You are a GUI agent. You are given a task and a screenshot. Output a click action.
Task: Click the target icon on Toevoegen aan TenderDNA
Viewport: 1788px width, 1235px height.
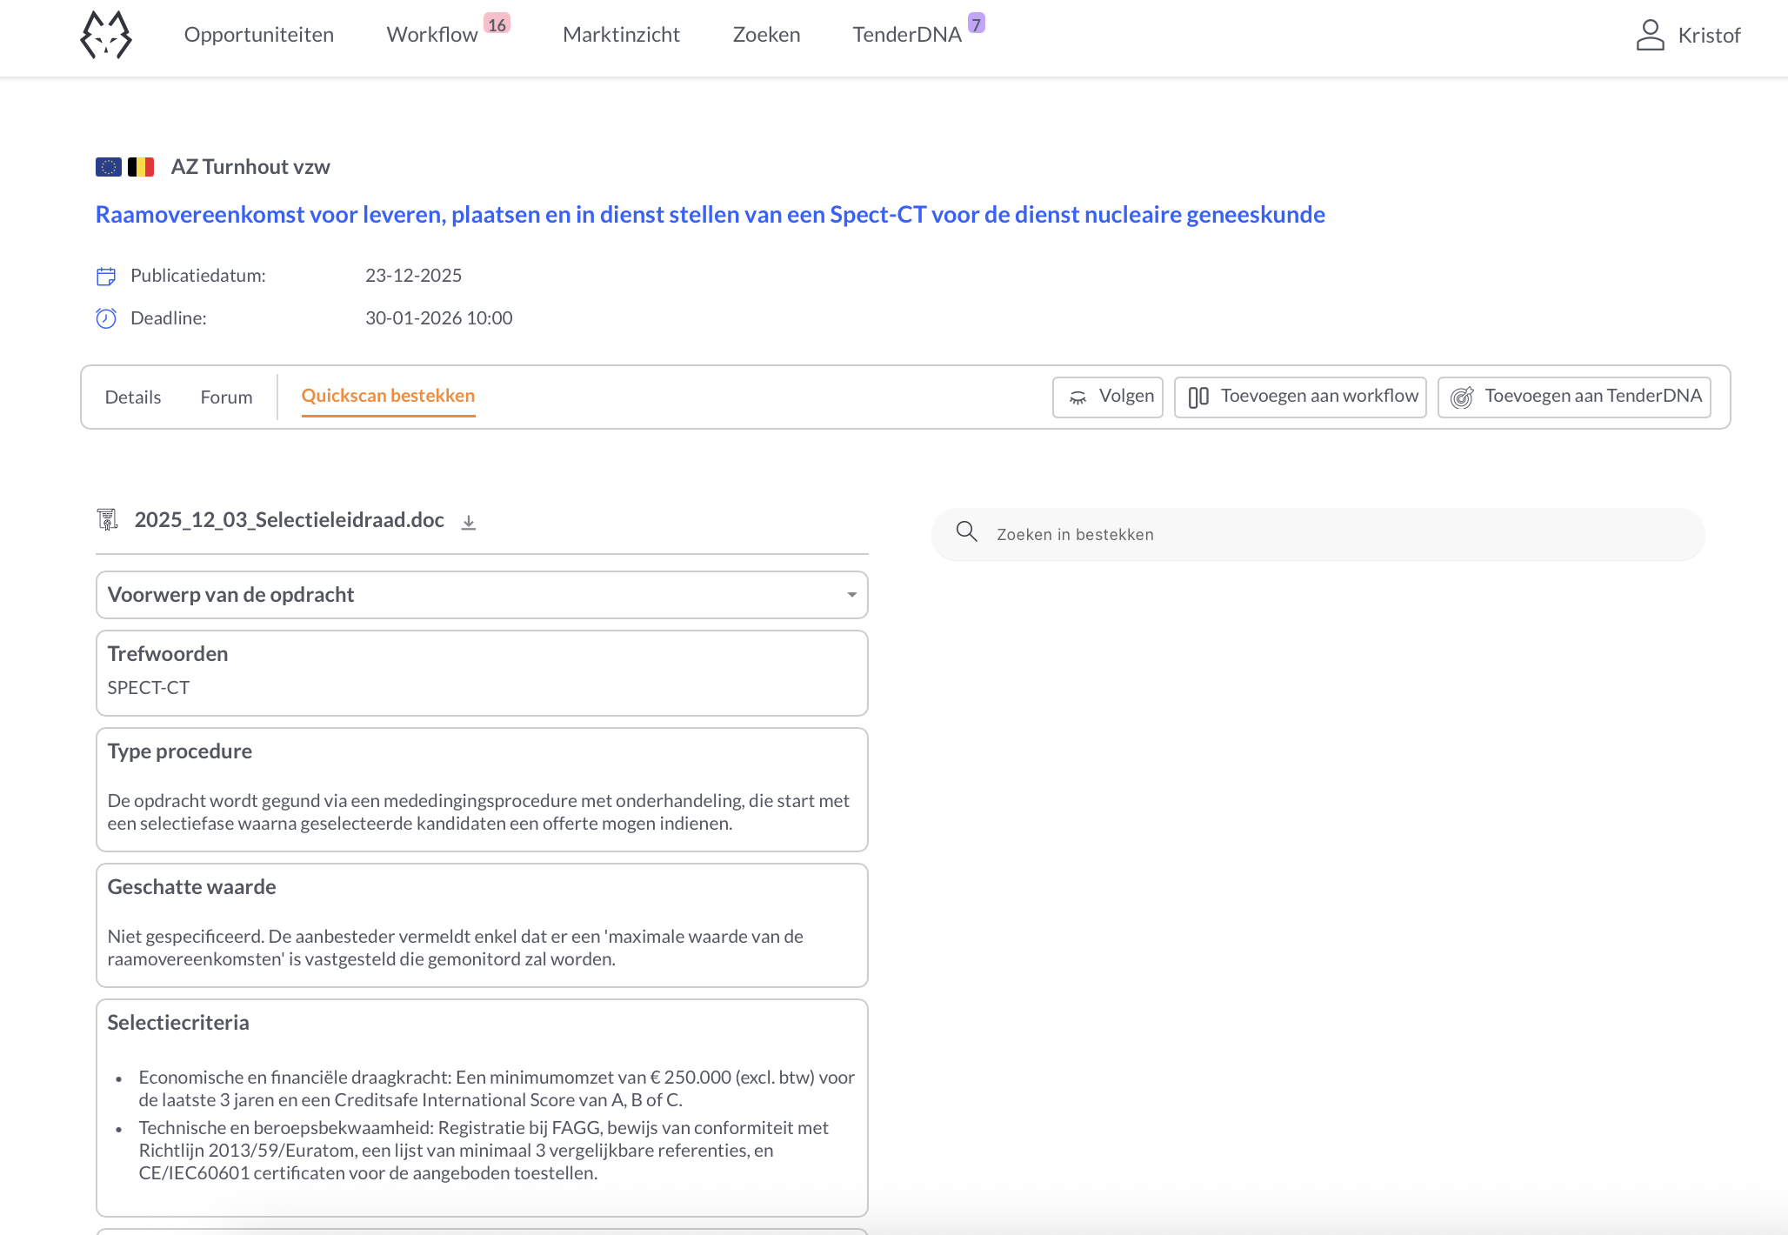1463,397
